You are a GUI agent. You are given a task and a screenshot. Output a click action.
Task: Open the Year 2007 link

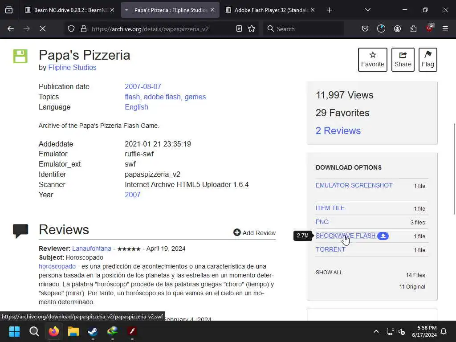coord(133,195)
